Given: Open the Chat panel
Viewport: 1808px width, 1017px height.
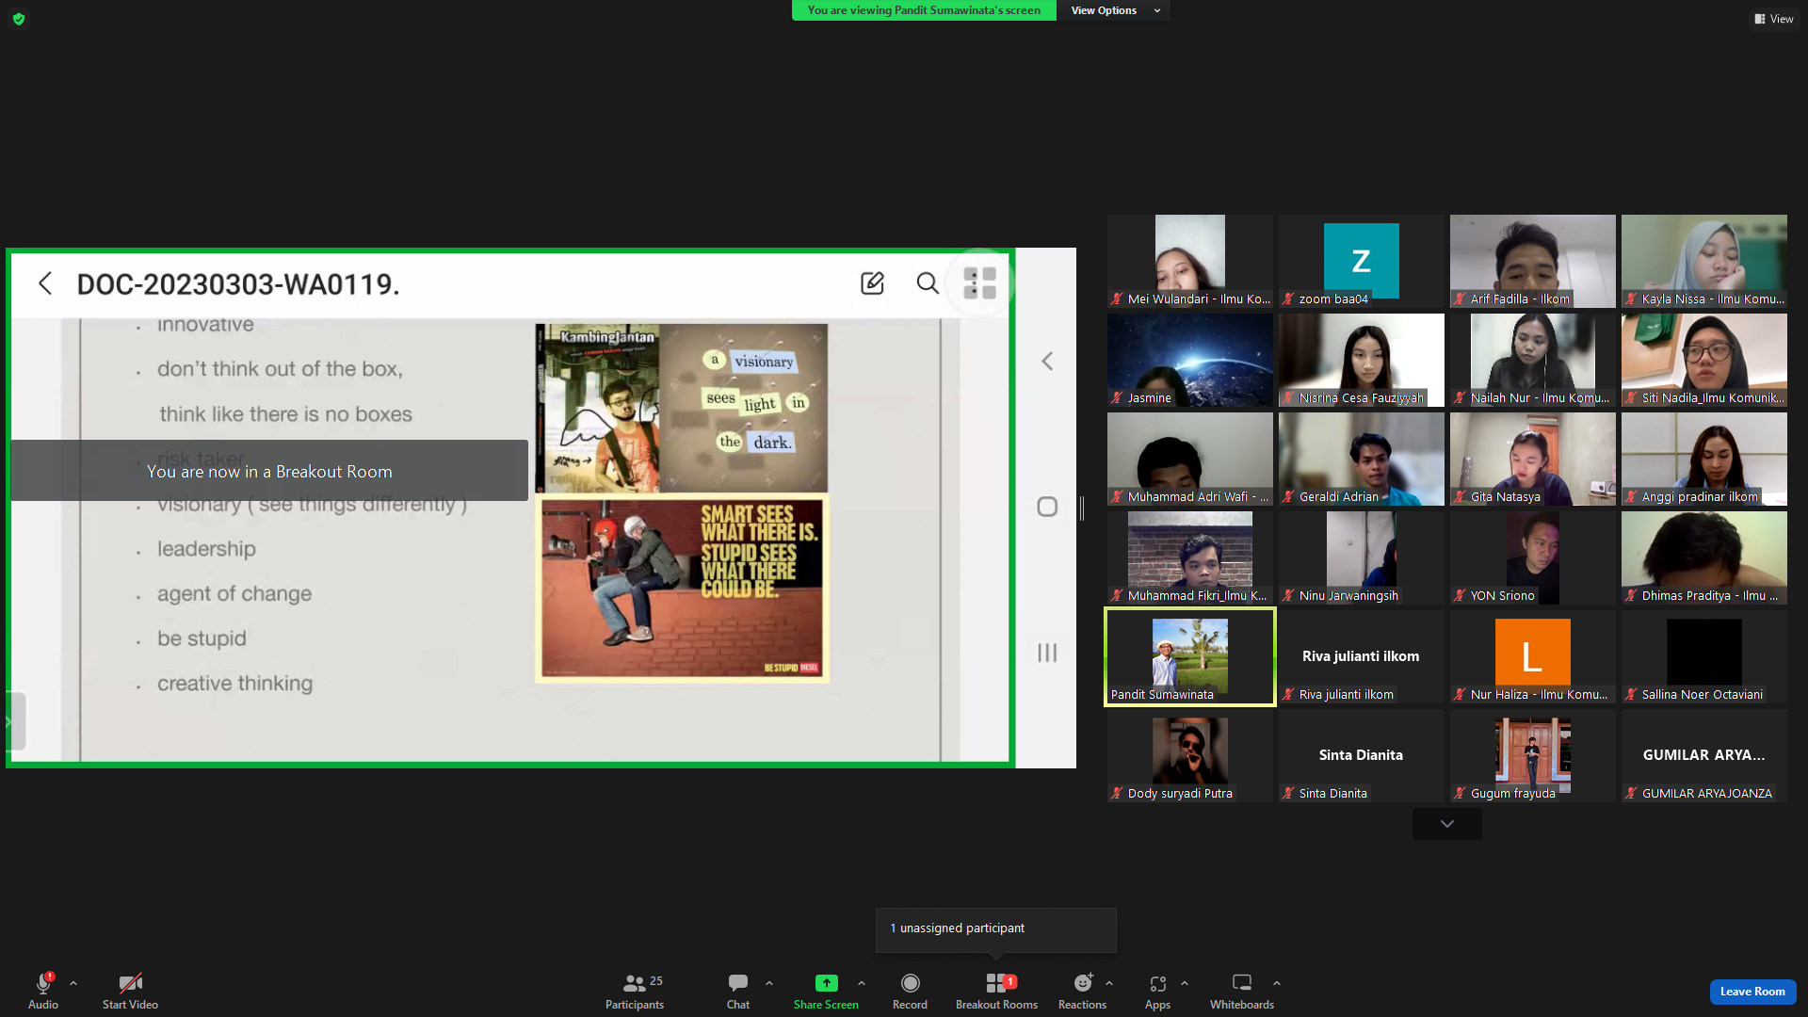Looking at the screenshot, I should pyautogui.click(x=738, y=991).
